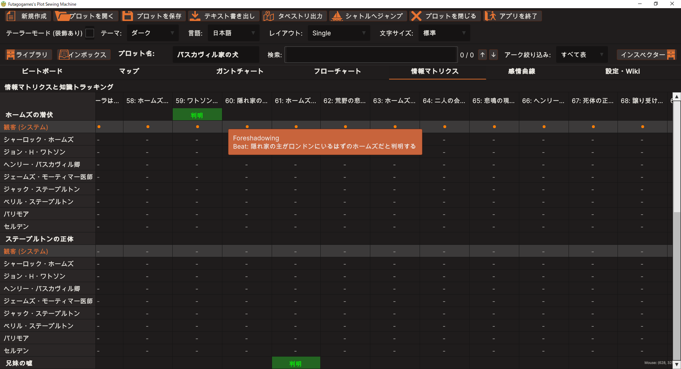Screen dimensions: 681x369
Task: Switch to the マップ tab
Action: click(129, 71)
